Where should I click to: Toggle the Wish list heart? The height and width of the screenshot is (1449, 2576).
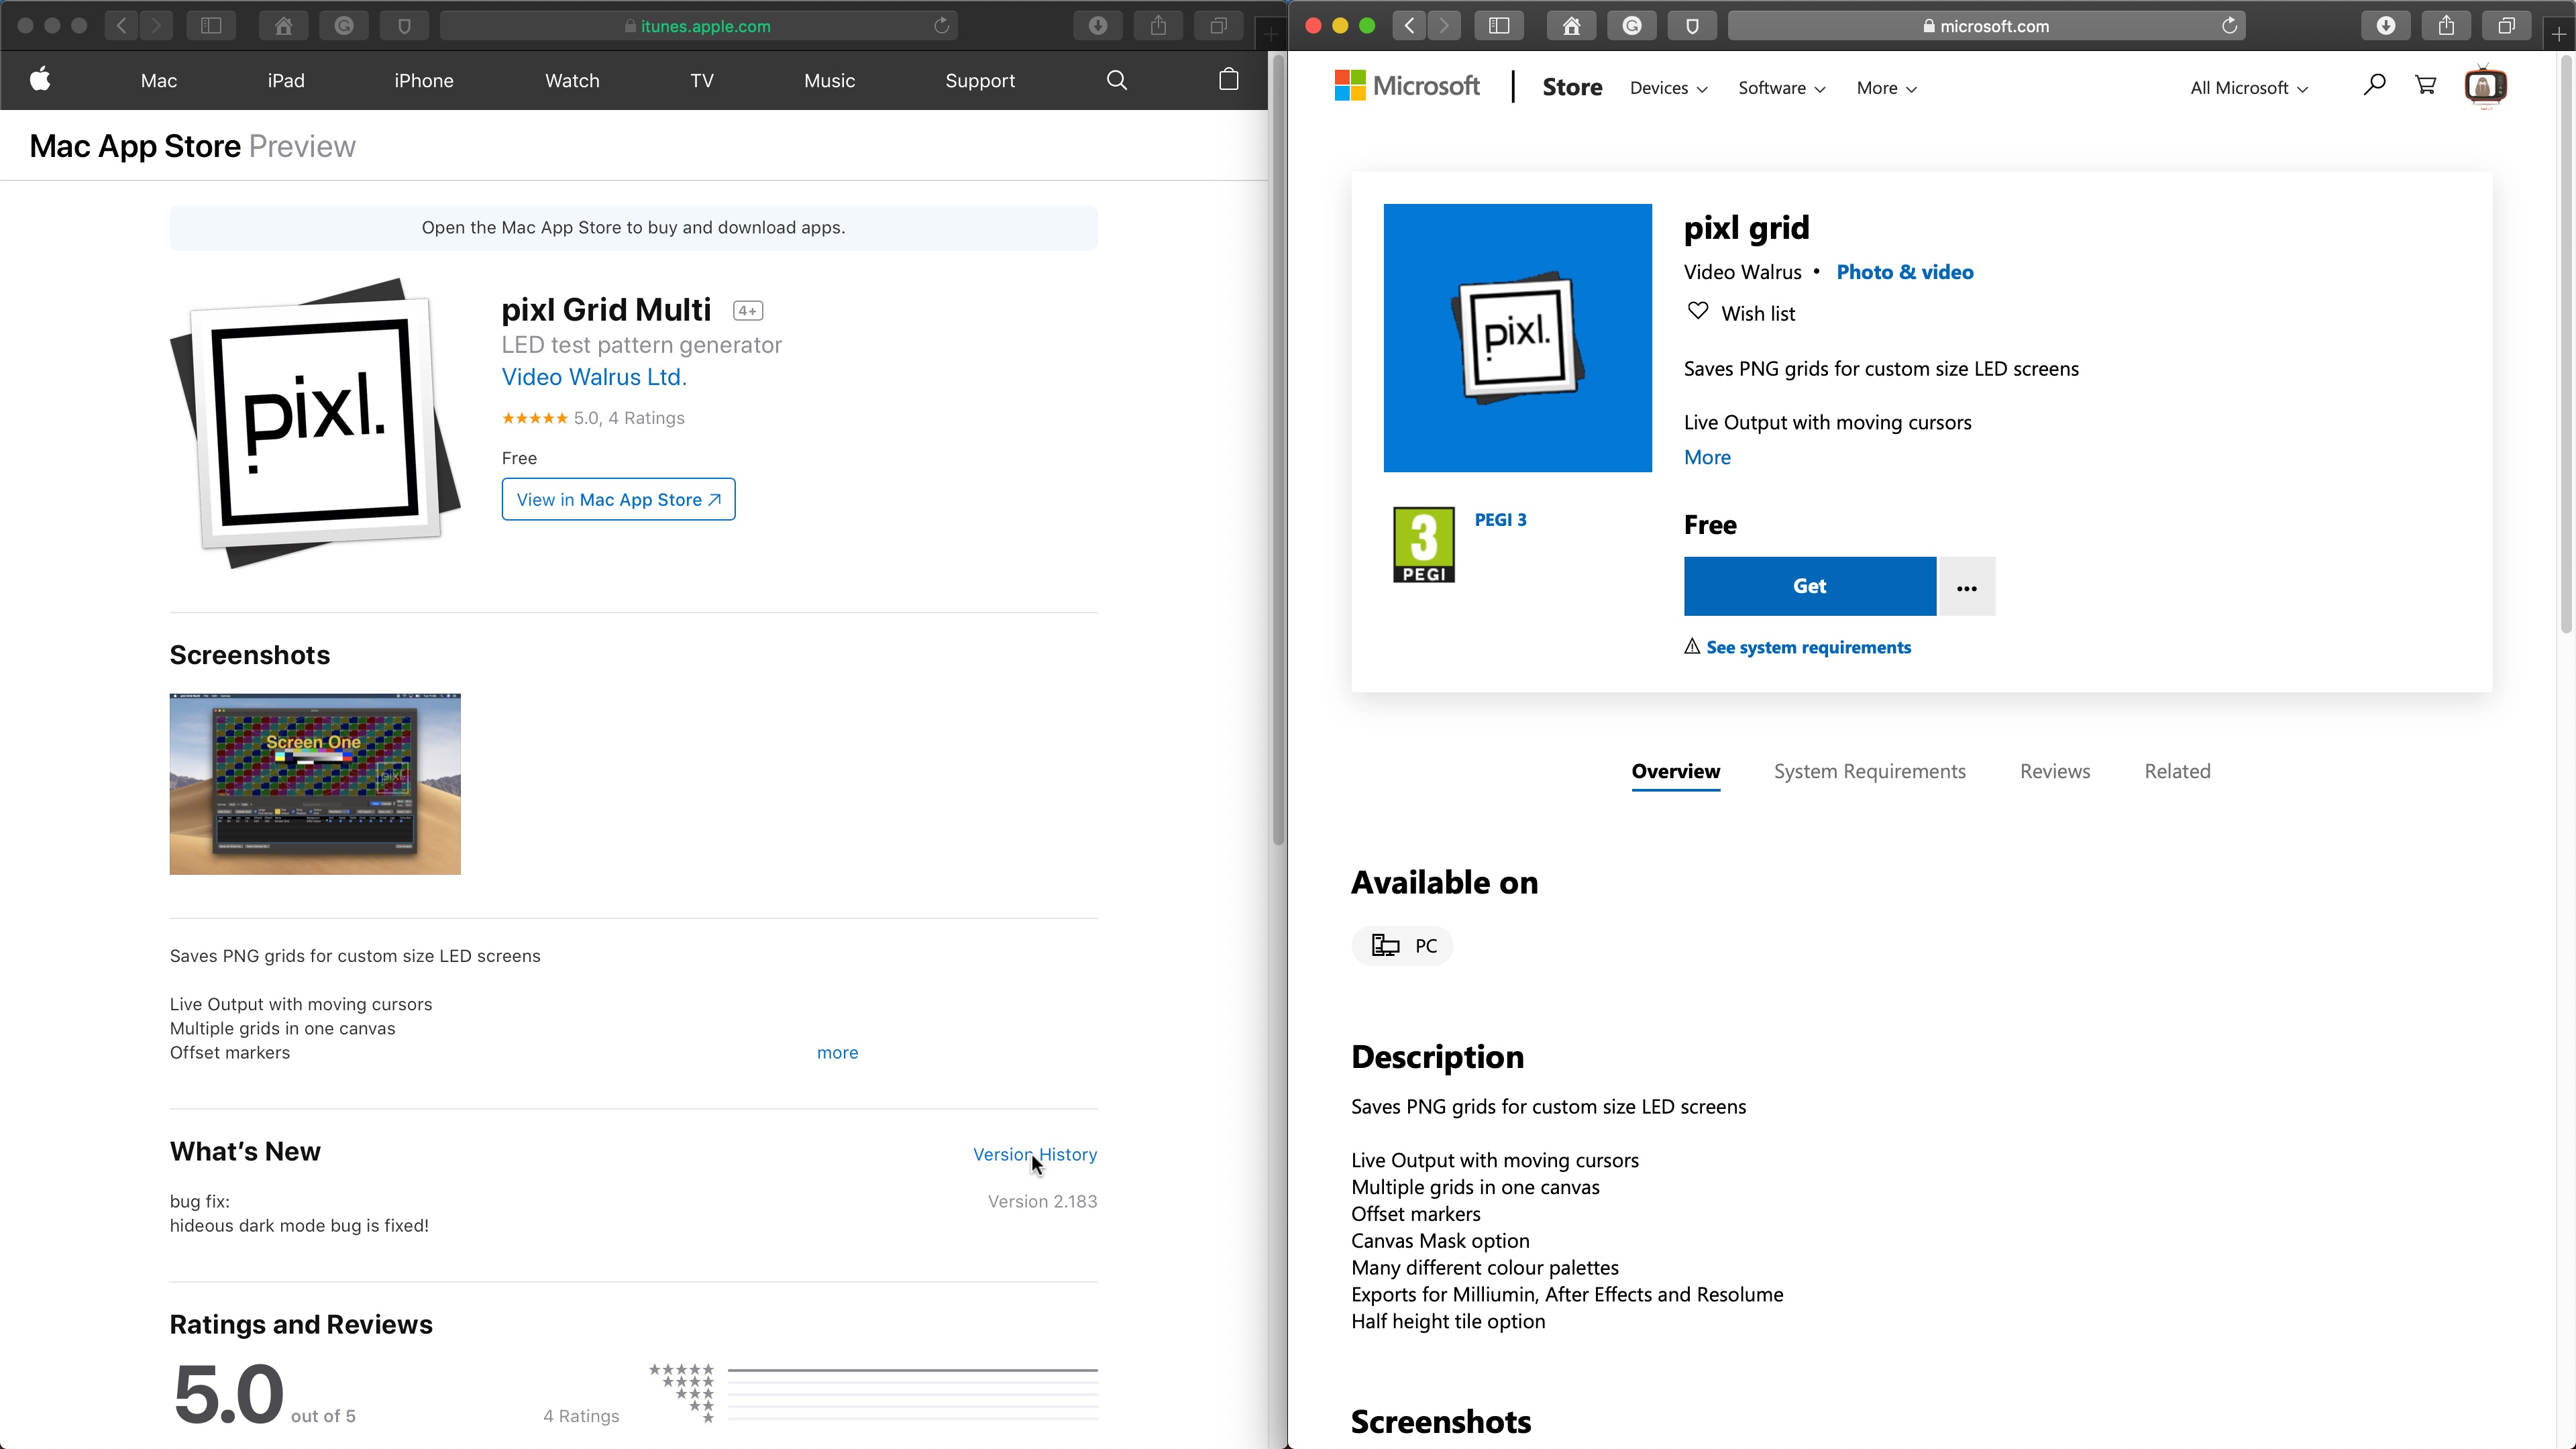[1698, 312]
